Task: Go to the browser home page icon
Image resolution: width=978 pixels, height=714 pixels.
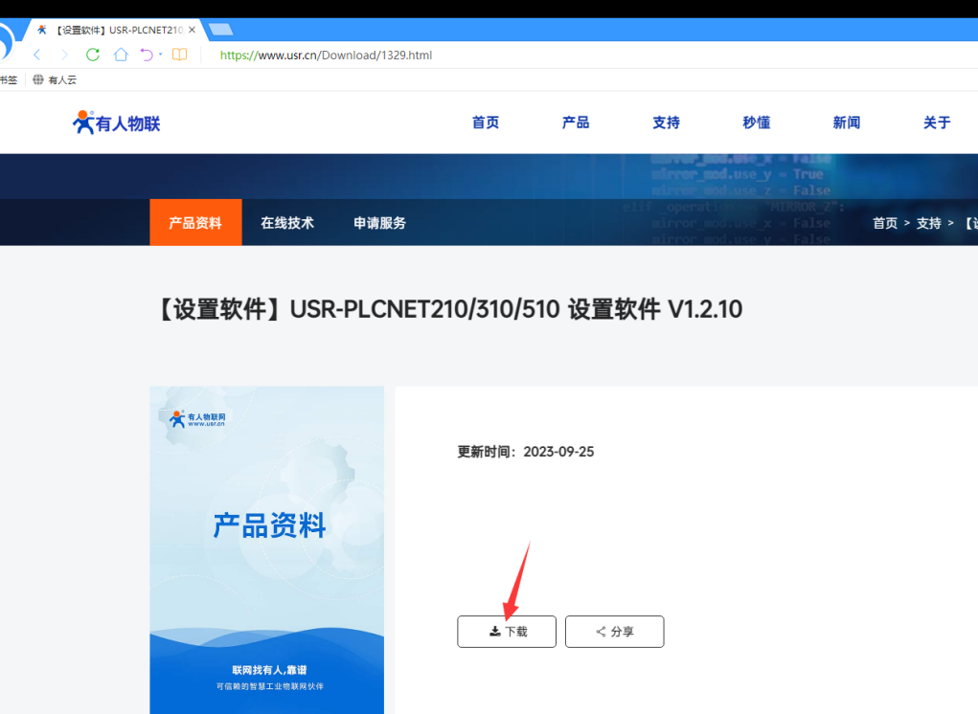Action: [x=121, y=55]
